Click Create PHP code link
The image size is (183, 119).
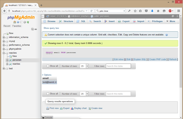pos(158,59)
